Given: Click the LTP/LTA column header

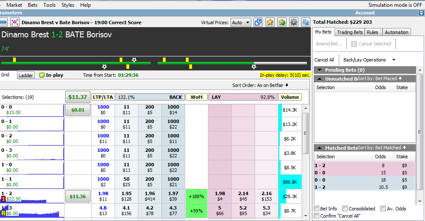Looking at the screenshot, I should coord(103,97).
